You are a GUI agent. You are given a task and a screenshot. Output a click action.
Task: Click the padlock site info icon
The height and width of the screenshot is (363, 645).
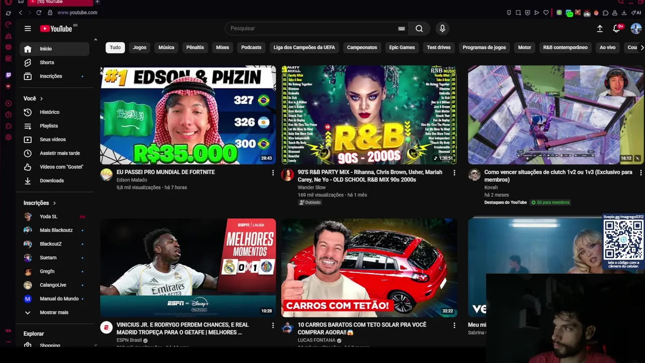click(50, 13)
